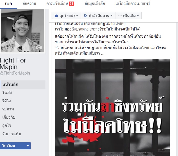Open รูปภาพ section in sidebar
This screenshot has height=156, width=178.
pos(8,109)
